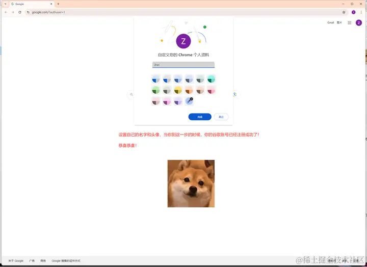The width and height of the screenshot is (367, 267).
Task: Reload the page
Action: click(x=20, y=12)
